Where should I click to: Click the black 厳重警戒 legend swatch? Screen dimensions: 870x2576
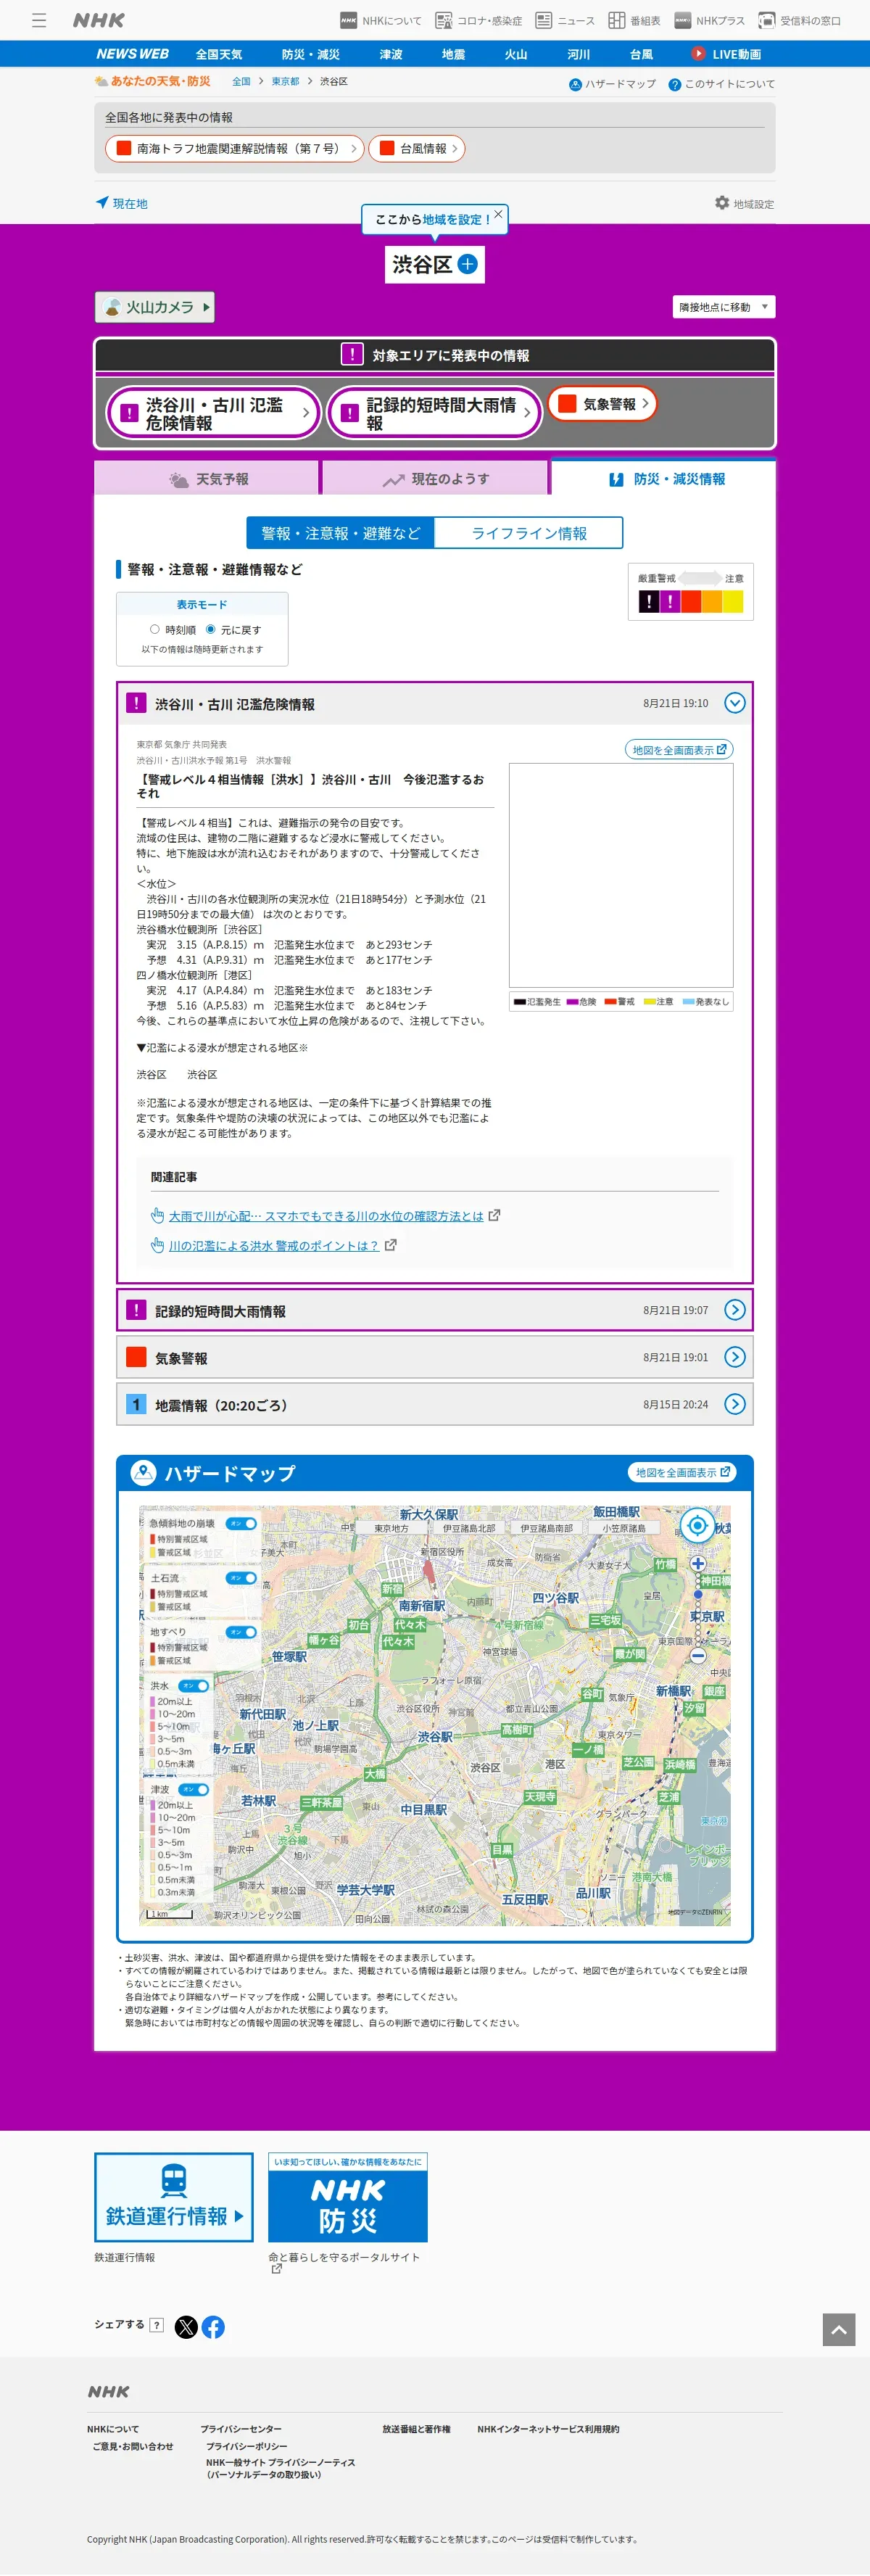(649, 601)
